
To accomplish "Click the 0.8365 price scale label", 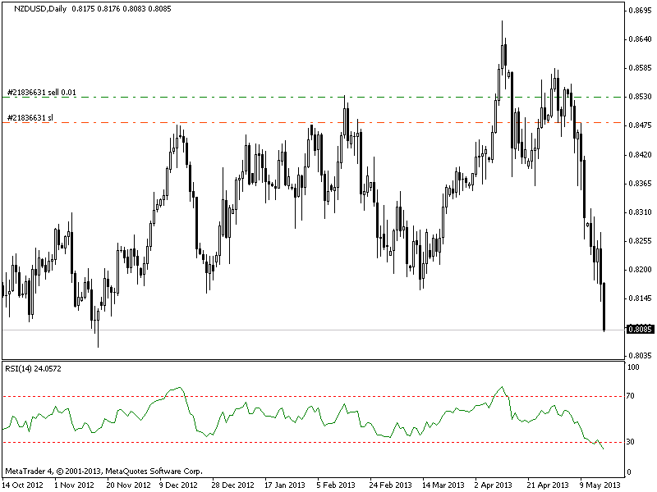I will (641, 183).
